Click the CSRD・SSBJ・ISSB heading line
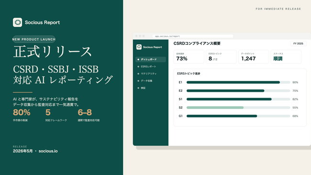The image size is (311, 175). click(56, 69)
